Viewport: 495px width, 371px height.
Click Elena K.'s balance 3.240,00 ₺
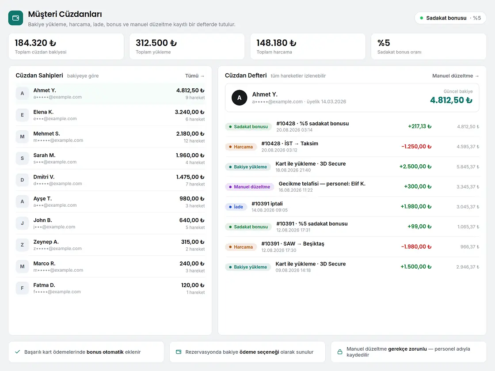pos(190,112)
